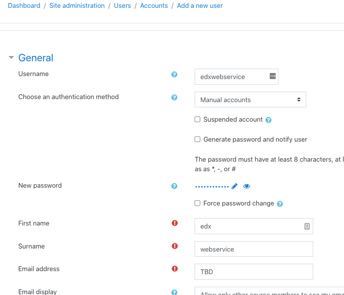This screenshot has height=295, width=344.
Task: Go to Site administration breadcrumb
Action: pos(77,6)
